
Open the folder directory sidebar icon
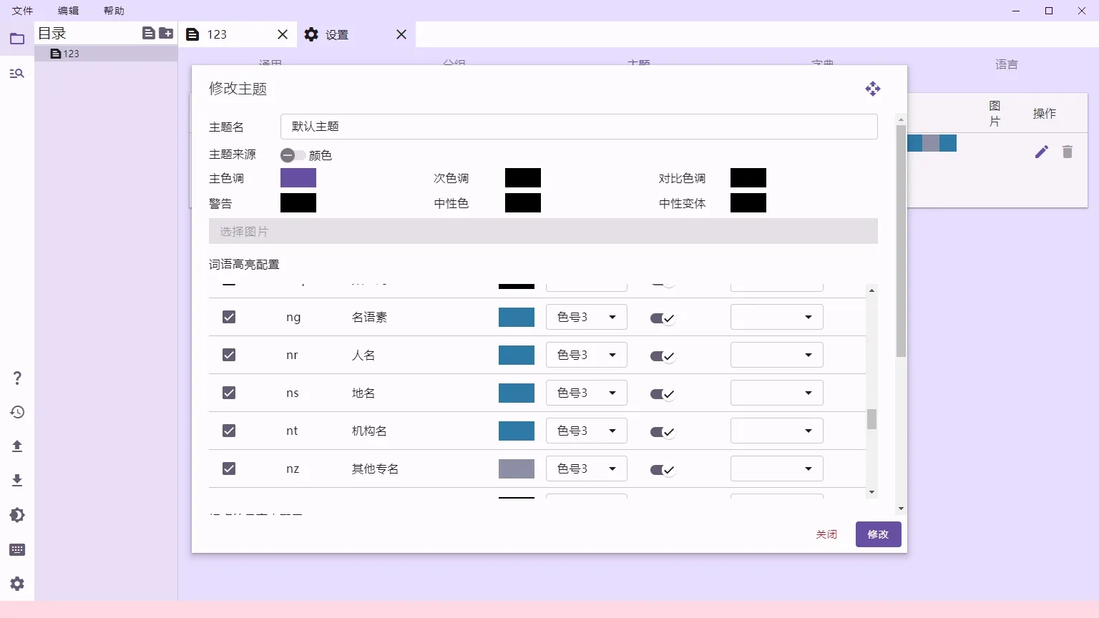coord(17,39)
